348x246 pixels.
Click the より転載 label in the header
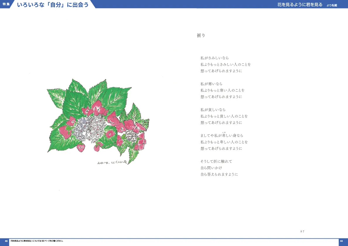332,5
